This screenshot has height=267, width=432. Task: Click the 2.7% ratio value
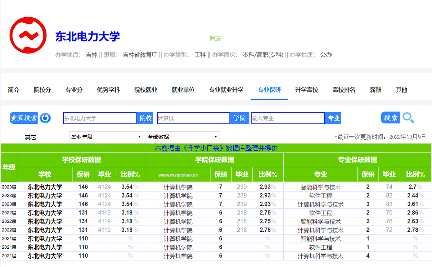[415, 187]
